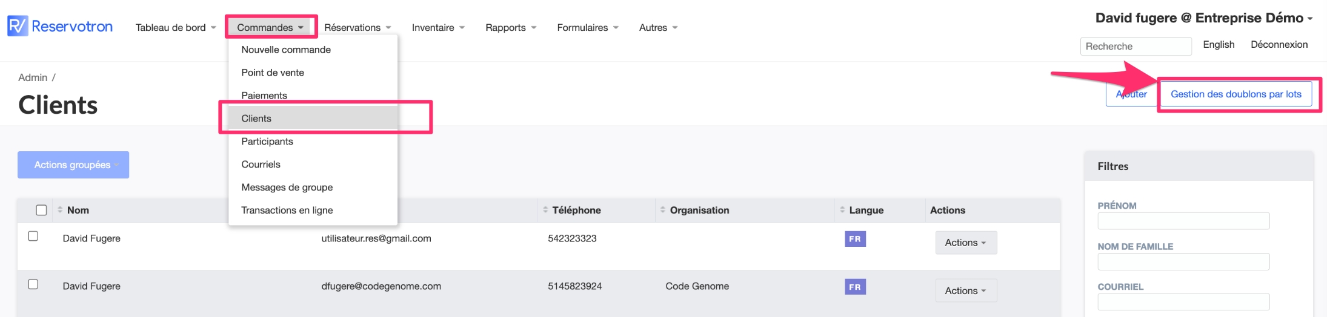1327x317 pixels.
Task: Sort clients by Téléphone column
Action: click(576, 210)
